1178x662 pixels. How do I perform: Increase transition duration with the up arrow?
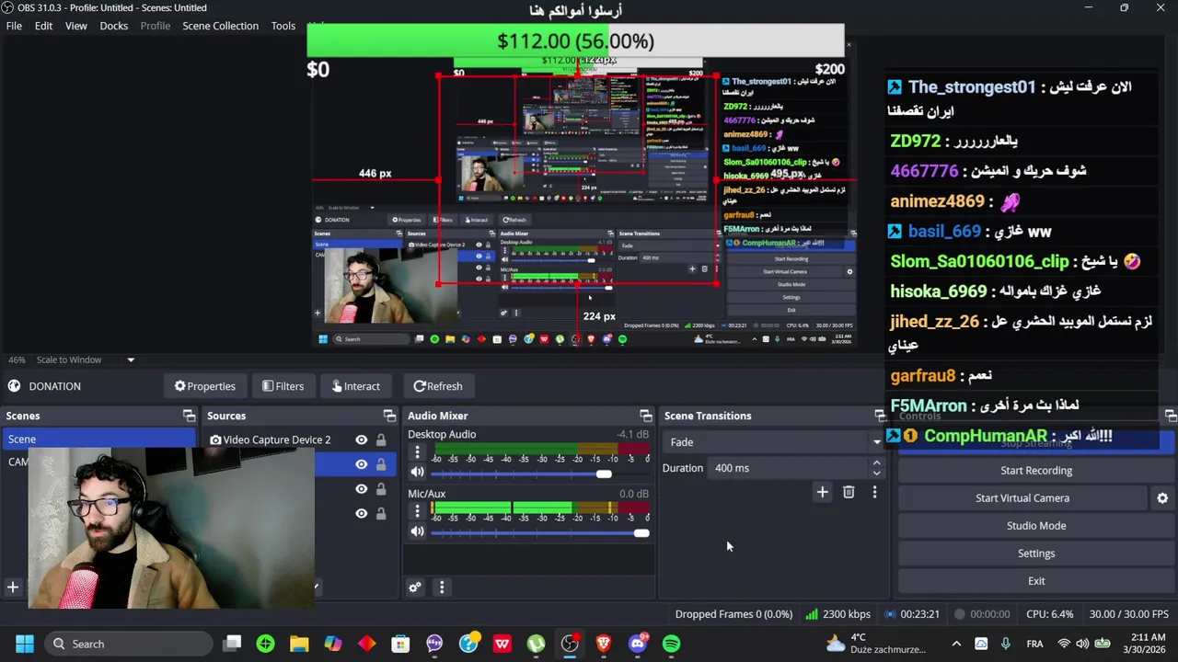[x=876, y=463]
